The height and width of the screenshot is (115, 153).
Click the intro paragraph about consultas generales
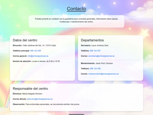76,20
